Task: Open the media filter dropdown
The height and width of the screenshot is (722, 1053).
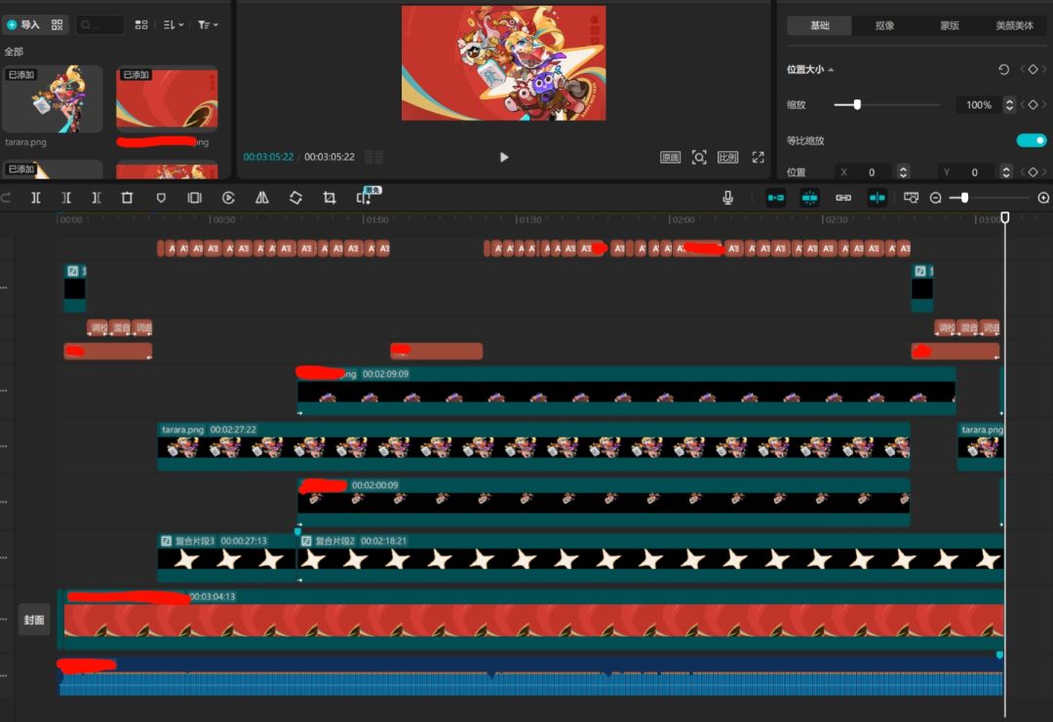Action: click(x=208, y=24)
